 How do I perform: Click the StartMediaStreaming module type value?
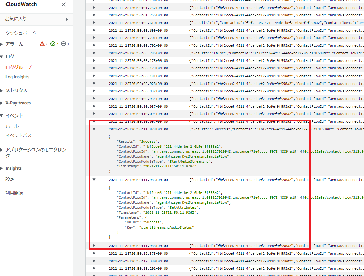[189, 161]
